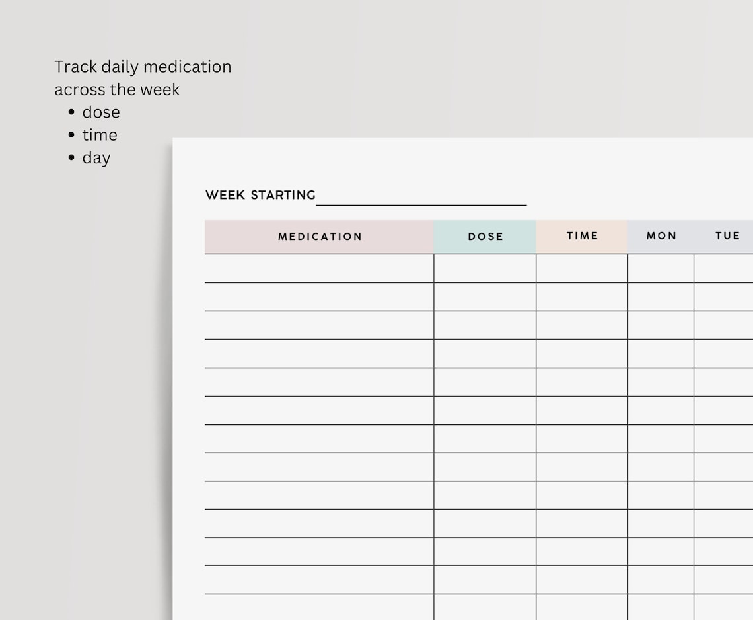
Task: Select the TUE column header
Action: click(727, 235)
